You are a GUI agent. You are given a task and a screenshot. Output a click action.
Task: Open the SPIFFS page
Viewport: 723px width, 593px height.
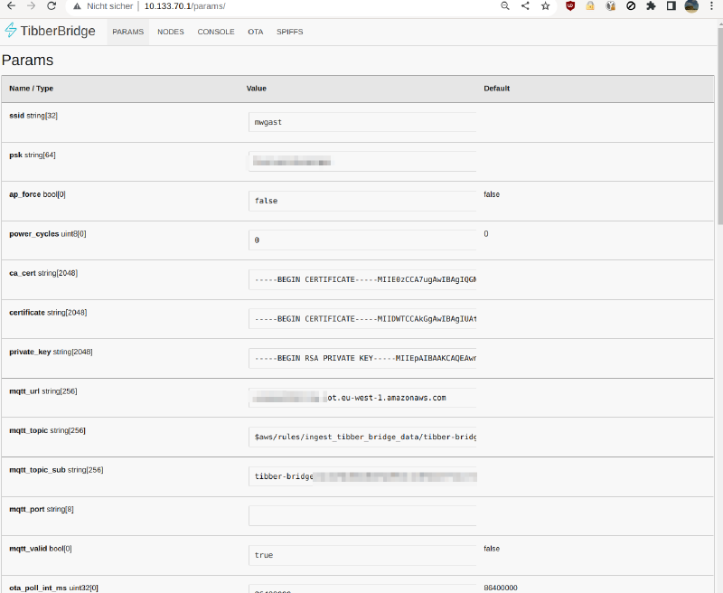click(290, 32)
